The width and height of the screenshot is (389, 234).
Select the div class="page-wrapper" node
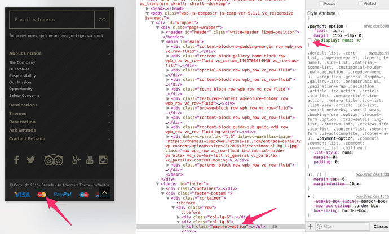pos(192,28)
